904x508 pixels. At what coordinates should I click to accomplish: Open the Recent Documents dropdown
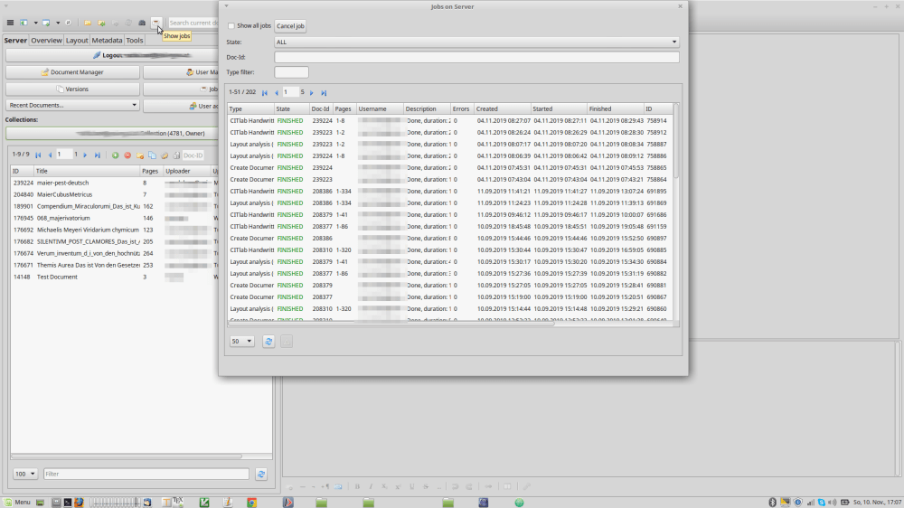[72, 105]
